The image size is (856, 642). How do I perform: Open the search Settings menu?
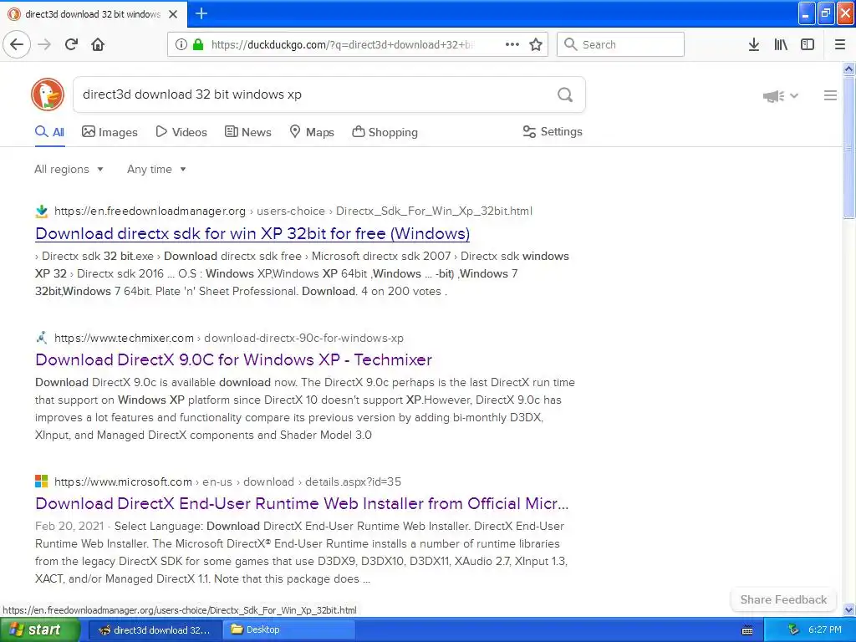(553, 131)
